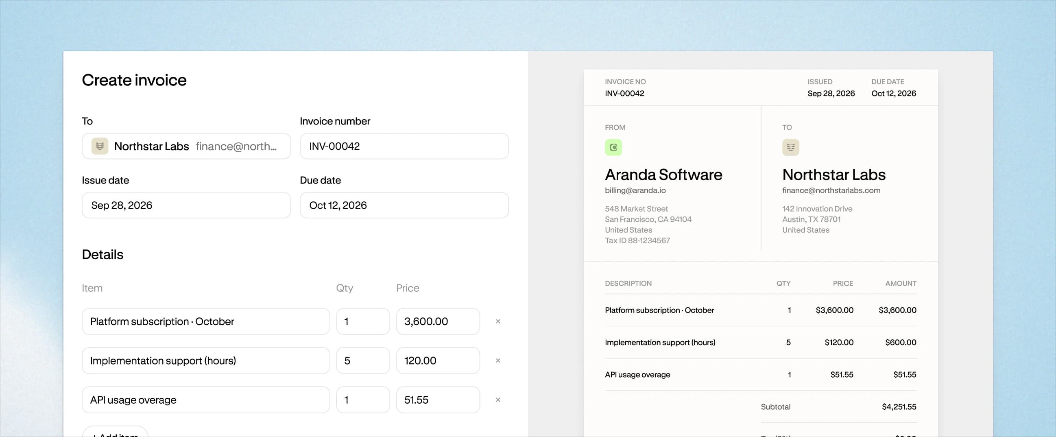Screen dimensions: 1056x437
Task: Click the Add item button
Action: (115, 432)
